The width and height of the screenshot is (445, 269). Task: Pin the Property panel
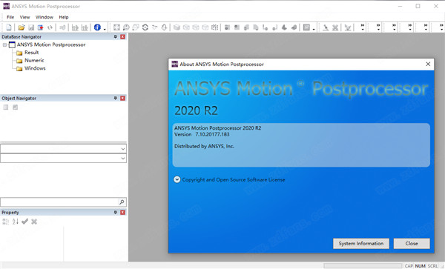[x=115, y=212]
